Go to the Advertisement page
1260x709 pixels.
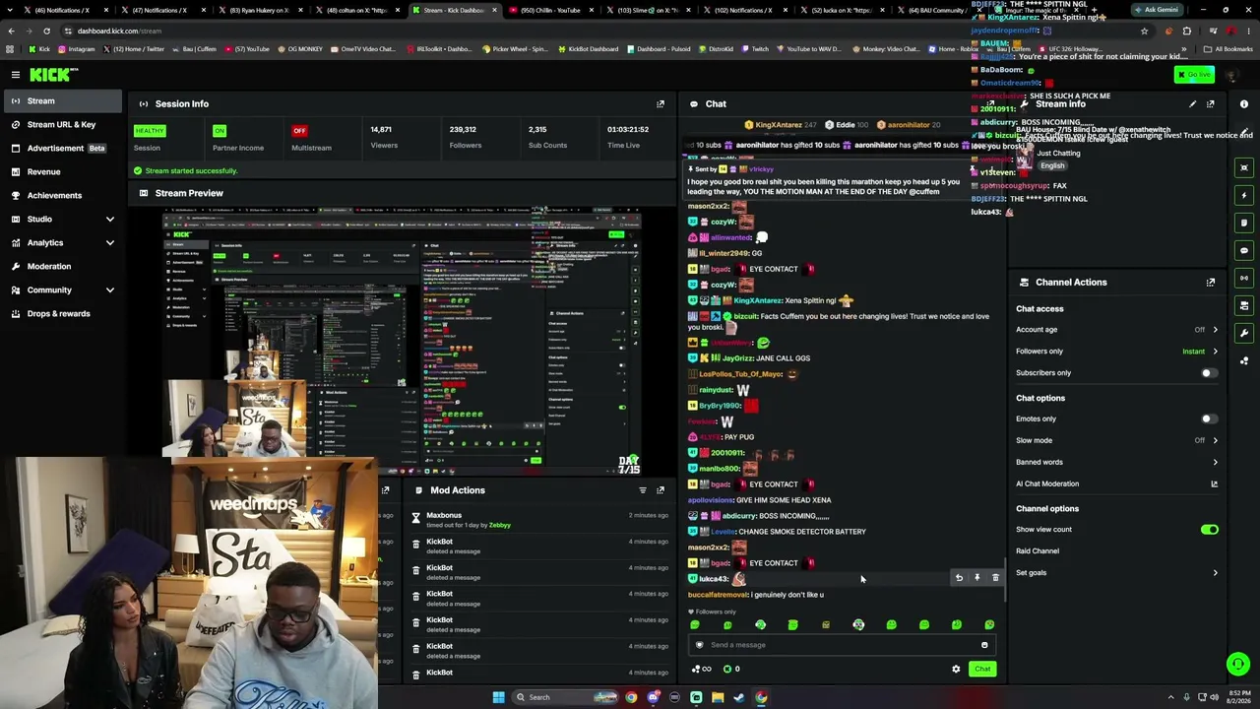pos(63,148)
